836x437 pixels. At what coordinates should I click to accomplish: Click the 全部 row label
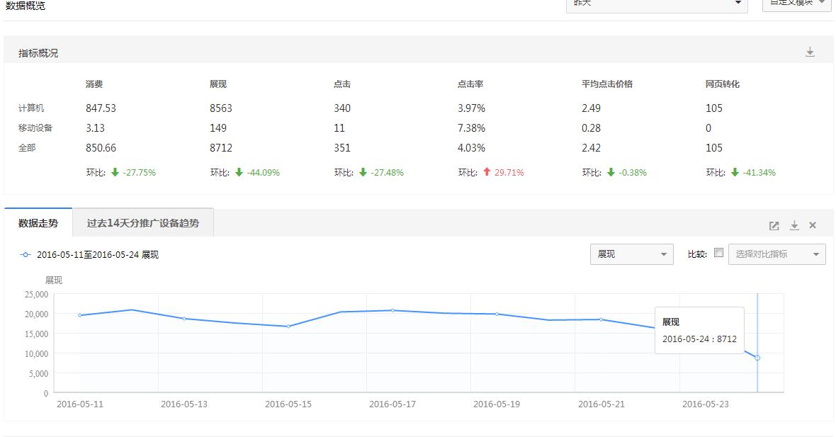click(27, 147)
